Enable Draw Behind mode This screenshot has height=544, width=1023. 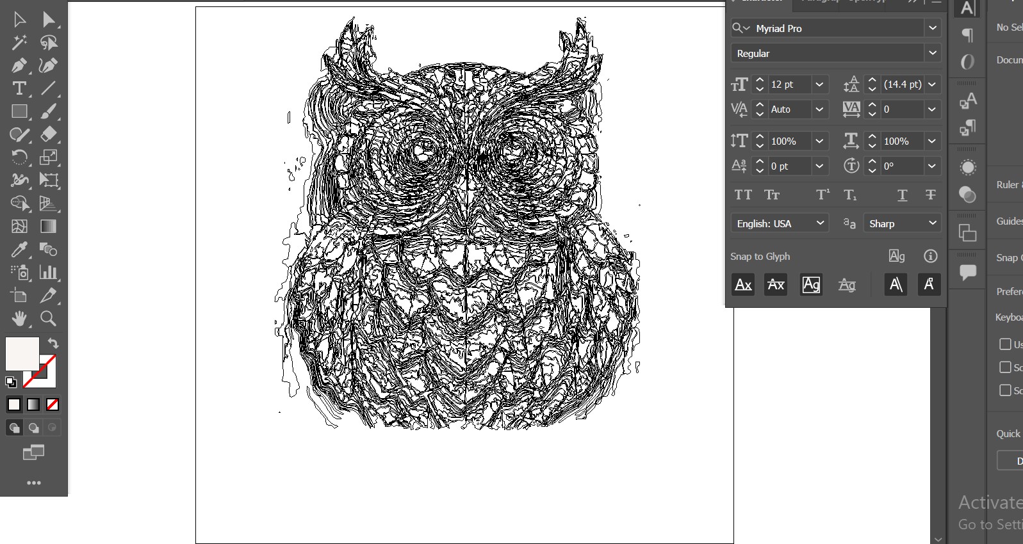tap(34, 428)
